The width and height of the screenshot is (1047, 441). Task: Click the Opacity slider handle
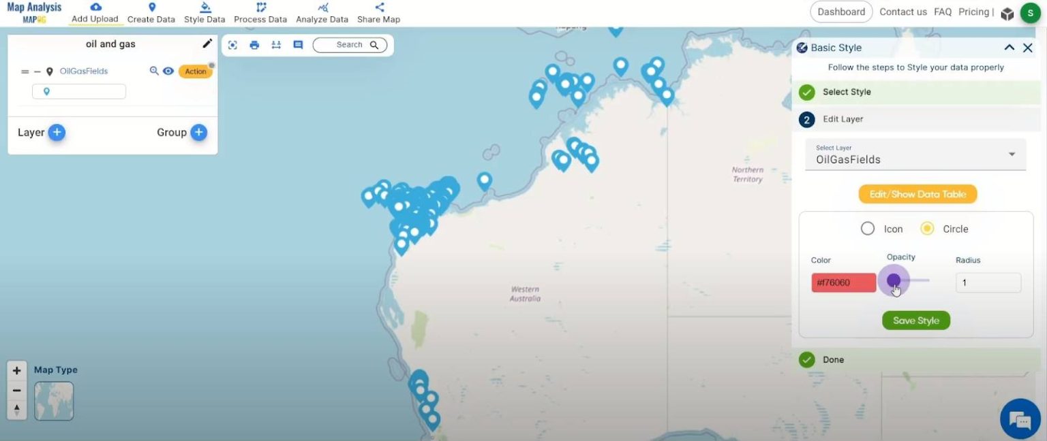click(x=894, y=280)
